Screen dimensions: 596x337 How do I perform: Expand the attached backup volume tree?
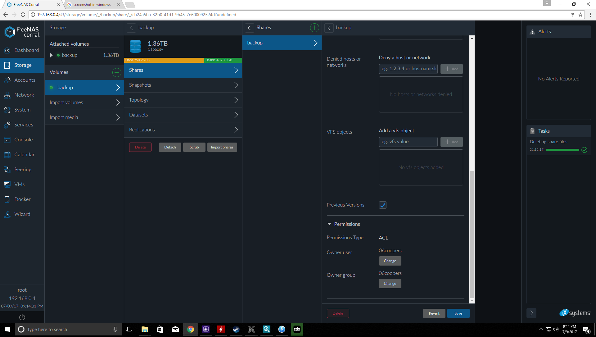52,55
